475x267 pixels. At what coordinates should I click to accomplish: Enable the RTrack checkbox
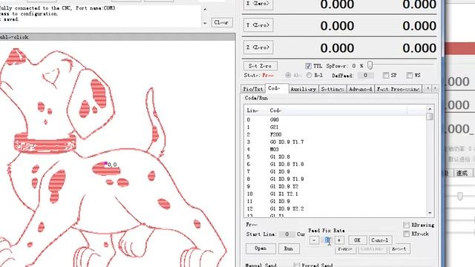[x=406, y=234]
